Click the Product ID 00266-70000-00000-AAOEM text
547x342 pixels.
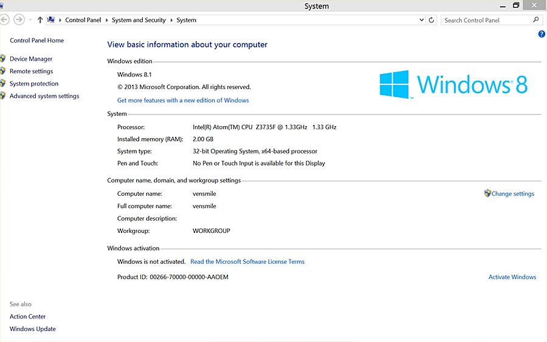(x=173, y=277)
